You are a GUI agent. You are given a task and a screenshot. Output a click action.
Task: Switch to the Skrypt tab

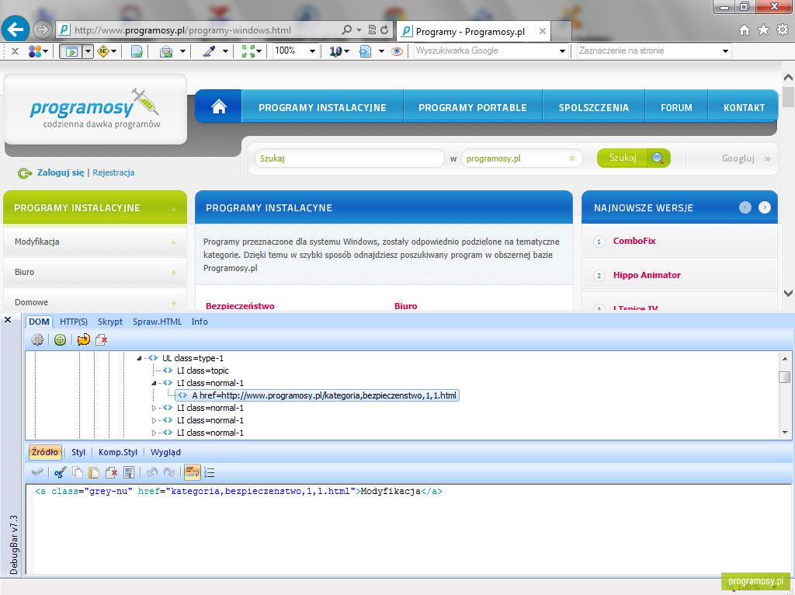click(110, 322)
